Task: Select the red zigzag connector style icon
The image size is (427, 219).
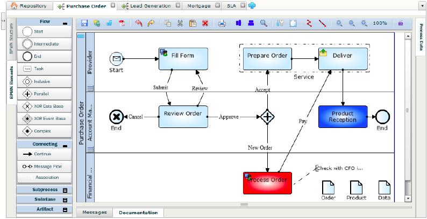Action: pyautogui.click(x=309, y=24)
